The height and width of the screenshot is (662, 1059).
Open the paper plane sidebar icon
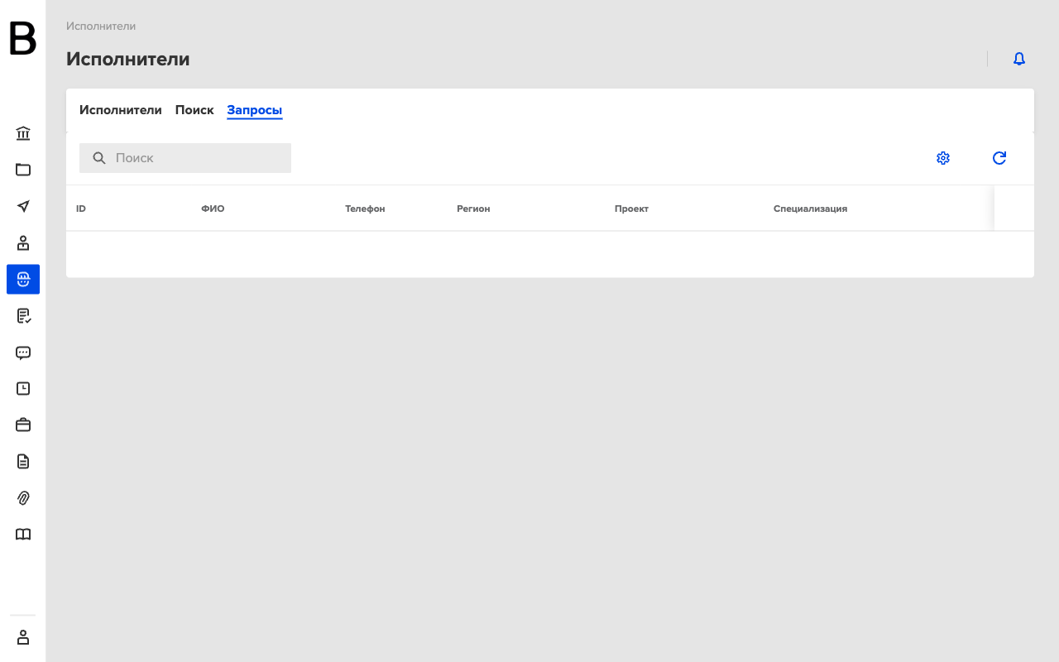(x=23, y=206)
